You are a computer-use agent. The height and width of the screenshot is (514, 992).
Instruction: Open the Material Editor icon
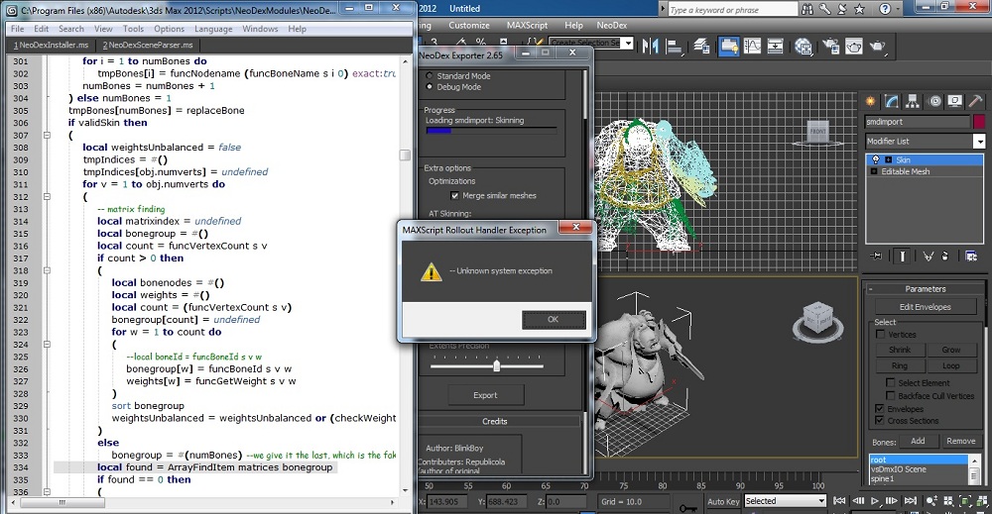click(804, 47)
